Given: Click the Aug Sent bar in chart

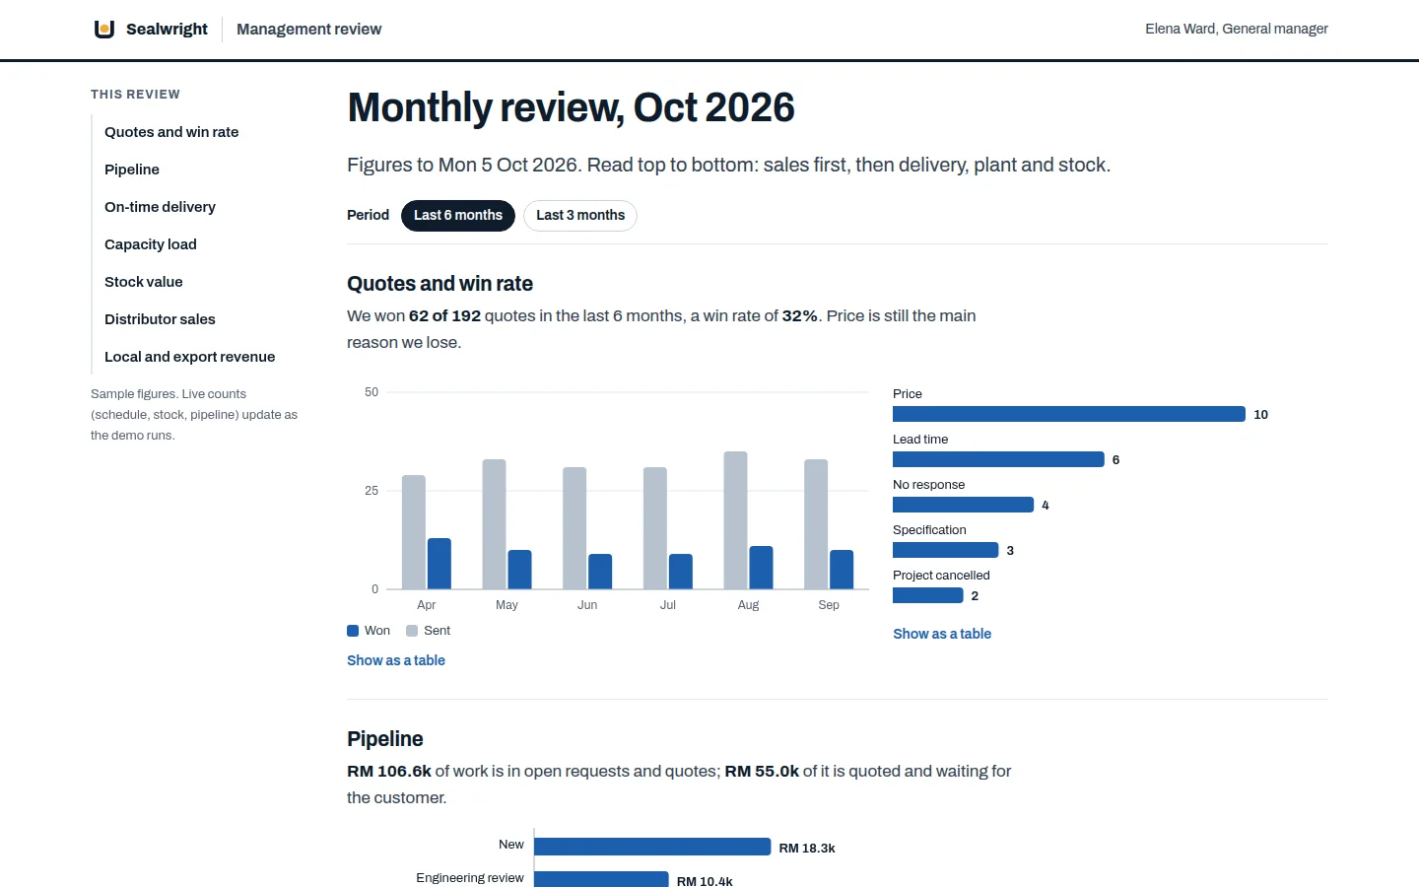Looking at the screenshot, I should (x=735, y=520).
